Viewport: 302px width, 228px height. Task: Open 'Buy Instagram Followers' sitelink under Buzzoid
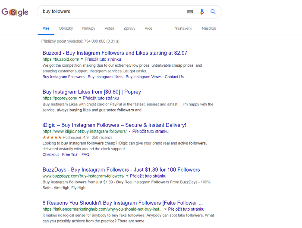coord(63,77)
